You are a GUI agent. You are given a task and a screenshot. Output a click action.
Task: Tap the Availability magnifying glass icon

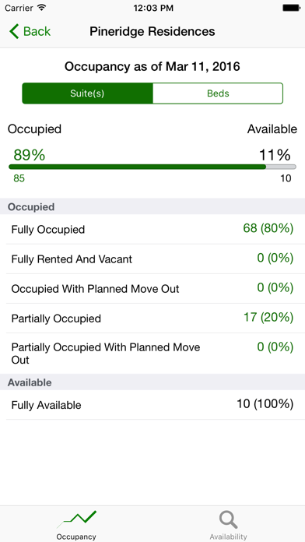pyautogui.click(x=228, y=520)
